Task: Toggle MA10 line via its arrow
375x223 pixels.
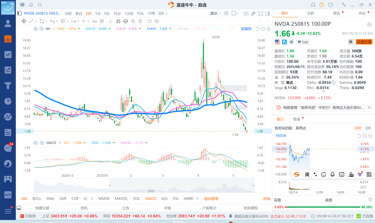Action: coord(109,29)
